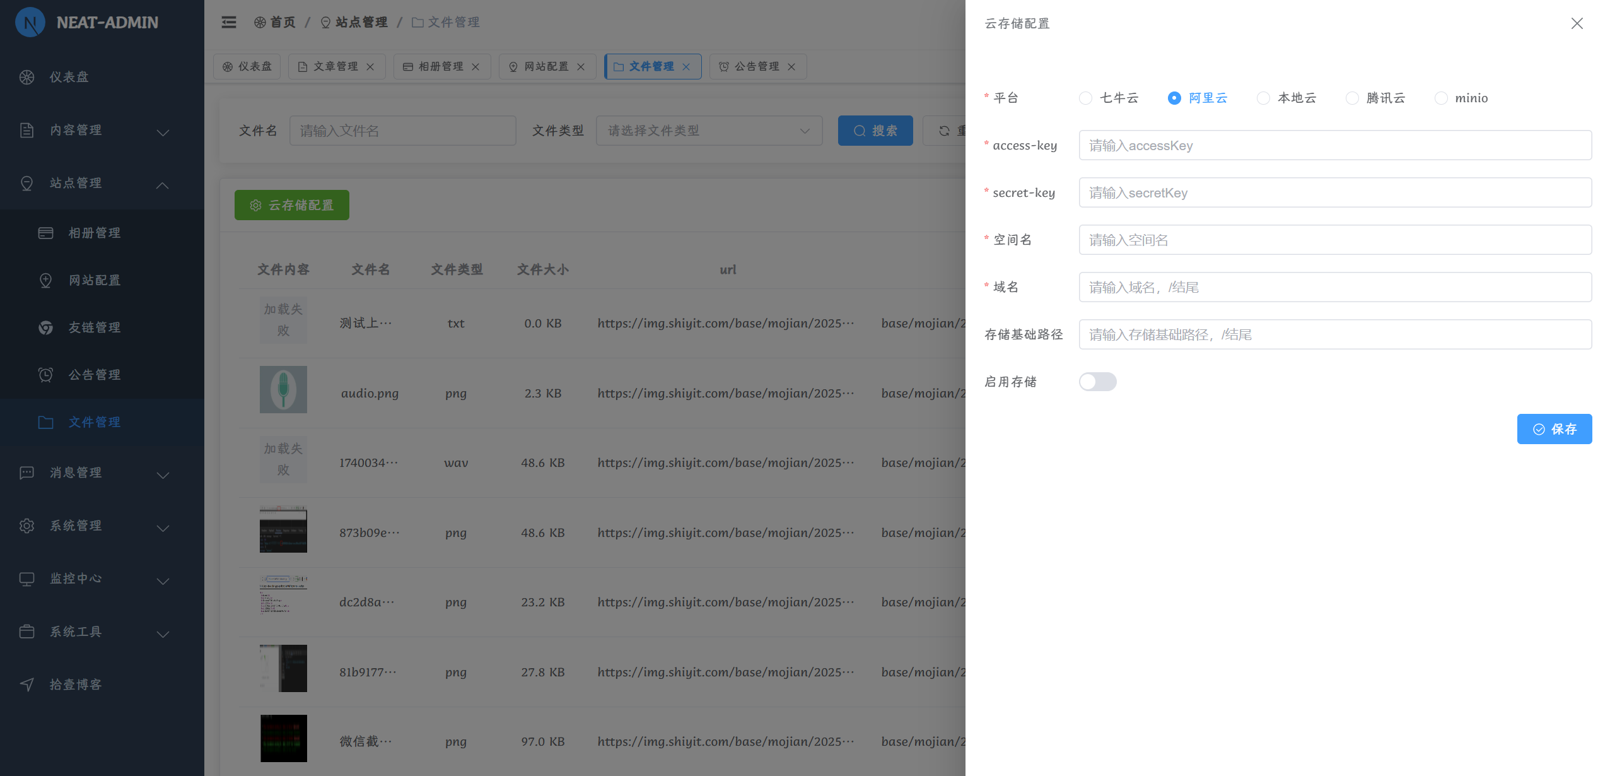The height and width of the screenshot is (776, 1610).
Task: Go to 拾壹博客 sidebar link
Action: pyautogui.click(x=76, y=685)
